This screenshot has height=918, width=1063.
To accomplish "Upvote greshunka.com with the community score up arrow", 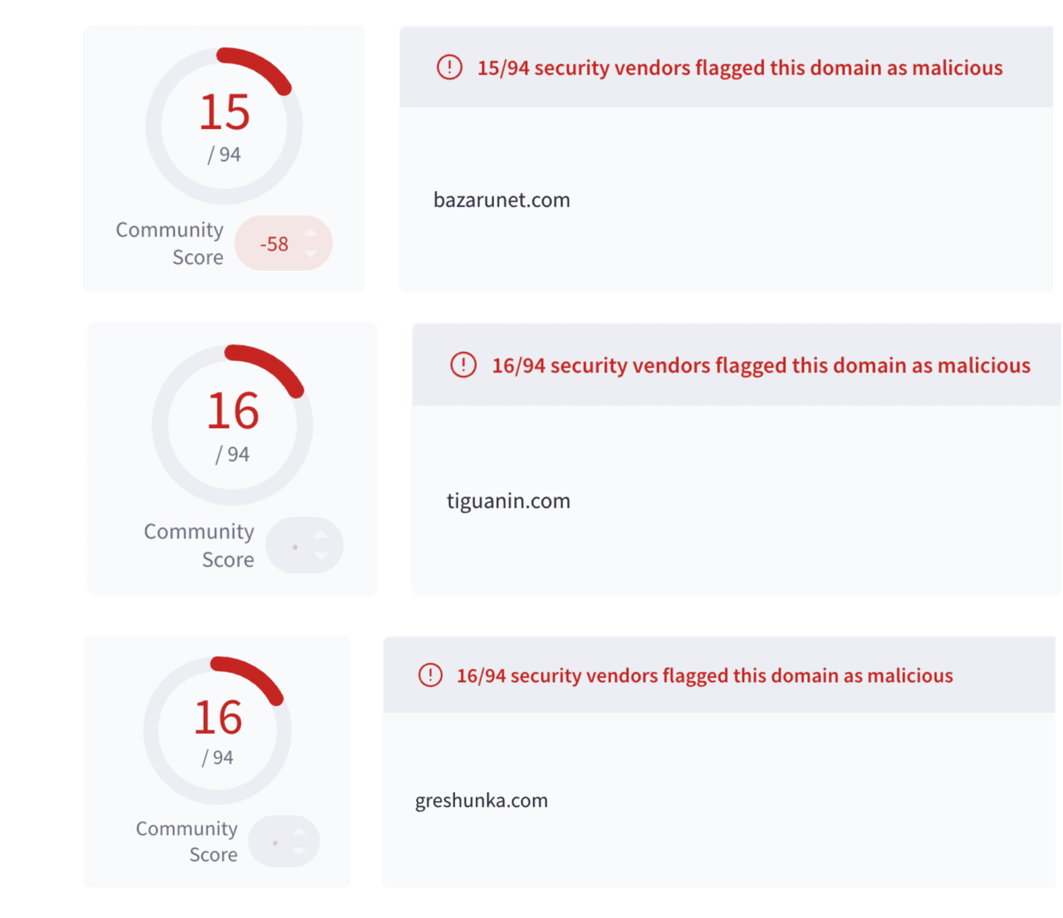I will coord(298,831).
